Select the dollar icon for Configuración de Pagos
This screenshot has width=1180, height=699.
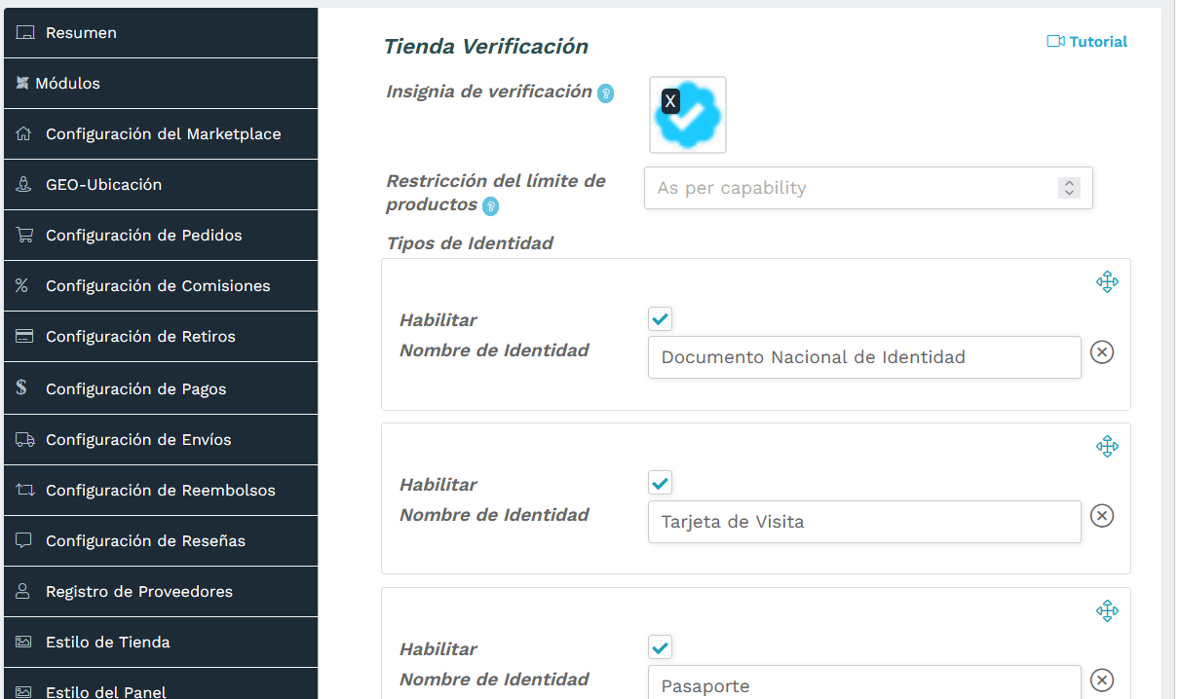[22, 386]
